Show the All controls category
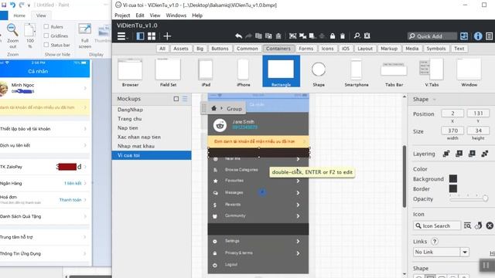Screen dimensions: 495x278 pos(162,49)
